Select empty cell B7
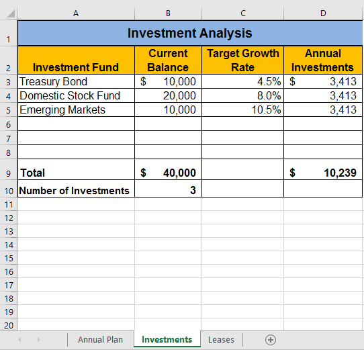Screen dimensions: 364x350 [168, 138]
